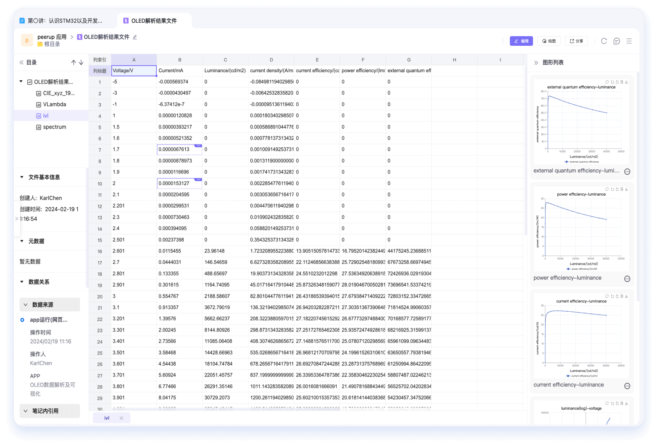Click the 暂无数据 text under 元数据
658x447 pixels.
[x=30, y=261]
